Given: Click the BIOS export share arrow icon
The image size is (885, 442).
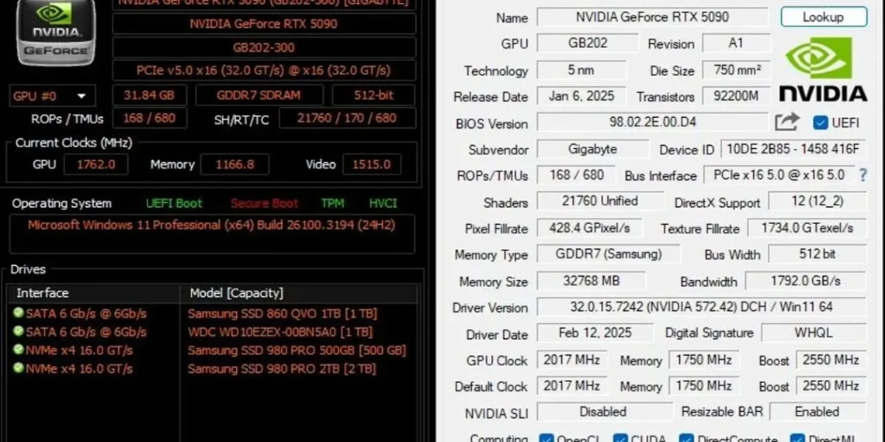Looking at the screenshot, I should click(786, 122).
